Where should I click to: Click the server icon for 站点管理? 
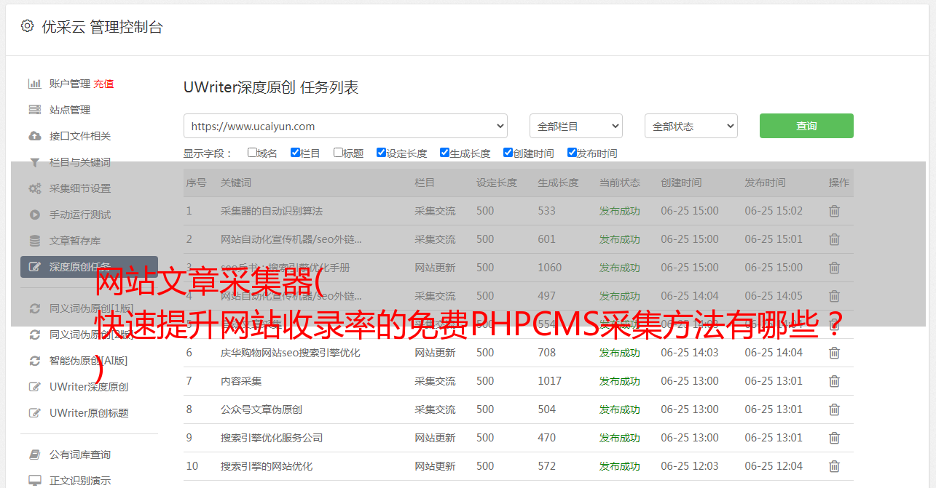pos(34,110)
